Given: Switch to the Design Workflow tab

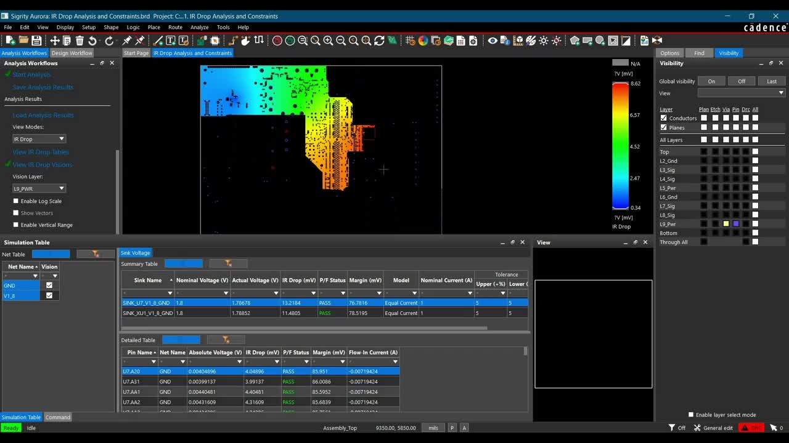Looking at the screenshot, I should click(72, 53).
